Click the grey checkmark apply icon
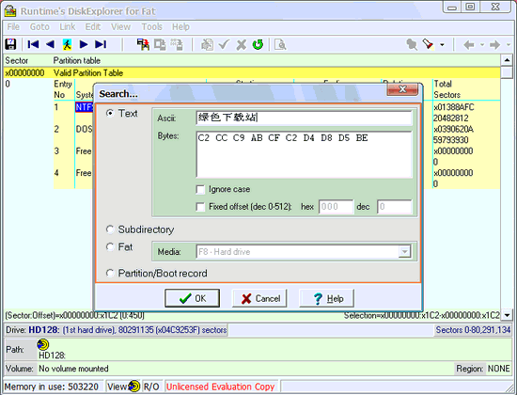 224,44
